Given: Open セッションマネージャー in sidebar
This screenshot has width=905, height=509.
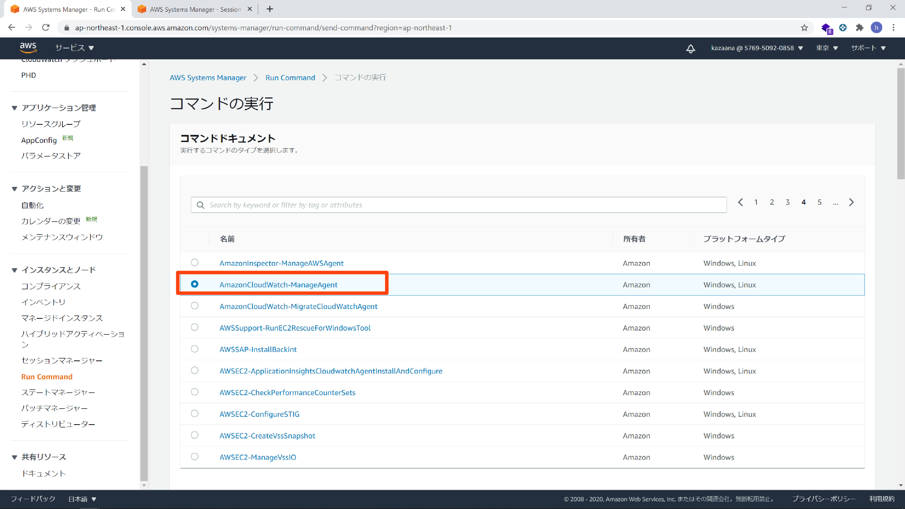Looking at the screenshot, I should tap(62, 361).
